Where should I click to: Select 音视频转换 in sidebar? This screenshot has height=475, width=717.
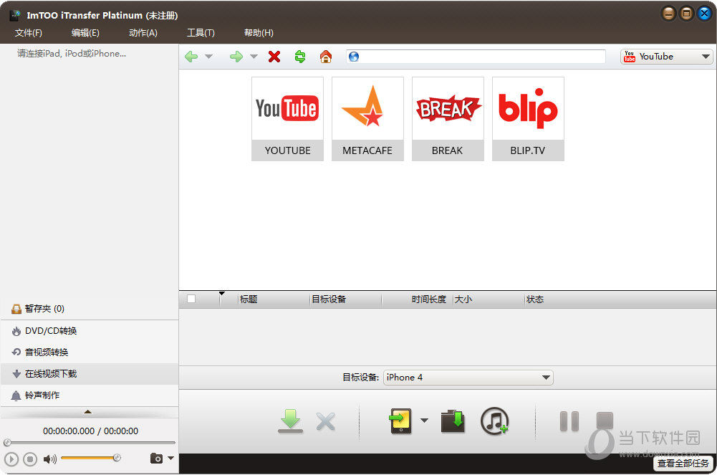coord(89,352)
